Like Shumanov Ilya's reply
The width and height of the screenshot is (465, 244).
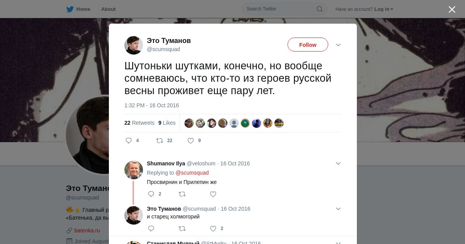coord(213,194)
